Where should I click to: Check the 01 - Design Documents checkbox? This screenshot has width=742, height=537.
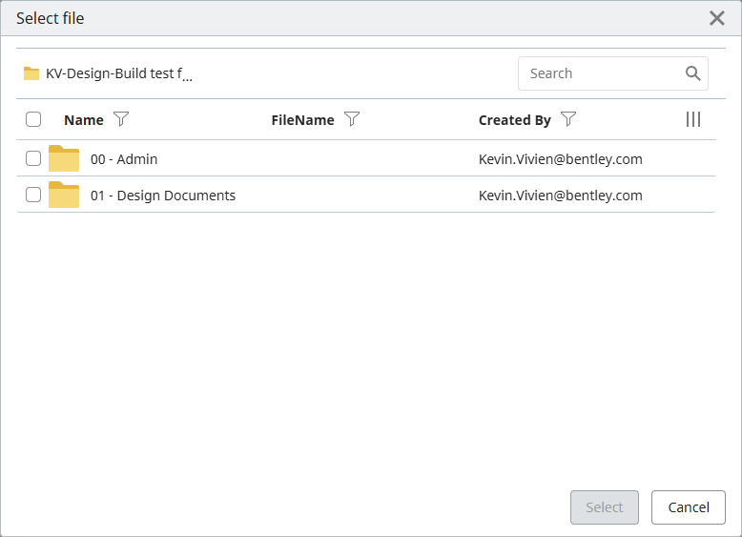coord(33,195)
